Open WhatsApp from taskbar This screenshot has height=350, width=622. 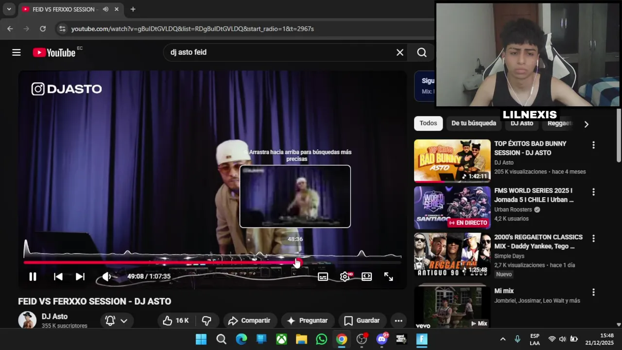point(321,339)
